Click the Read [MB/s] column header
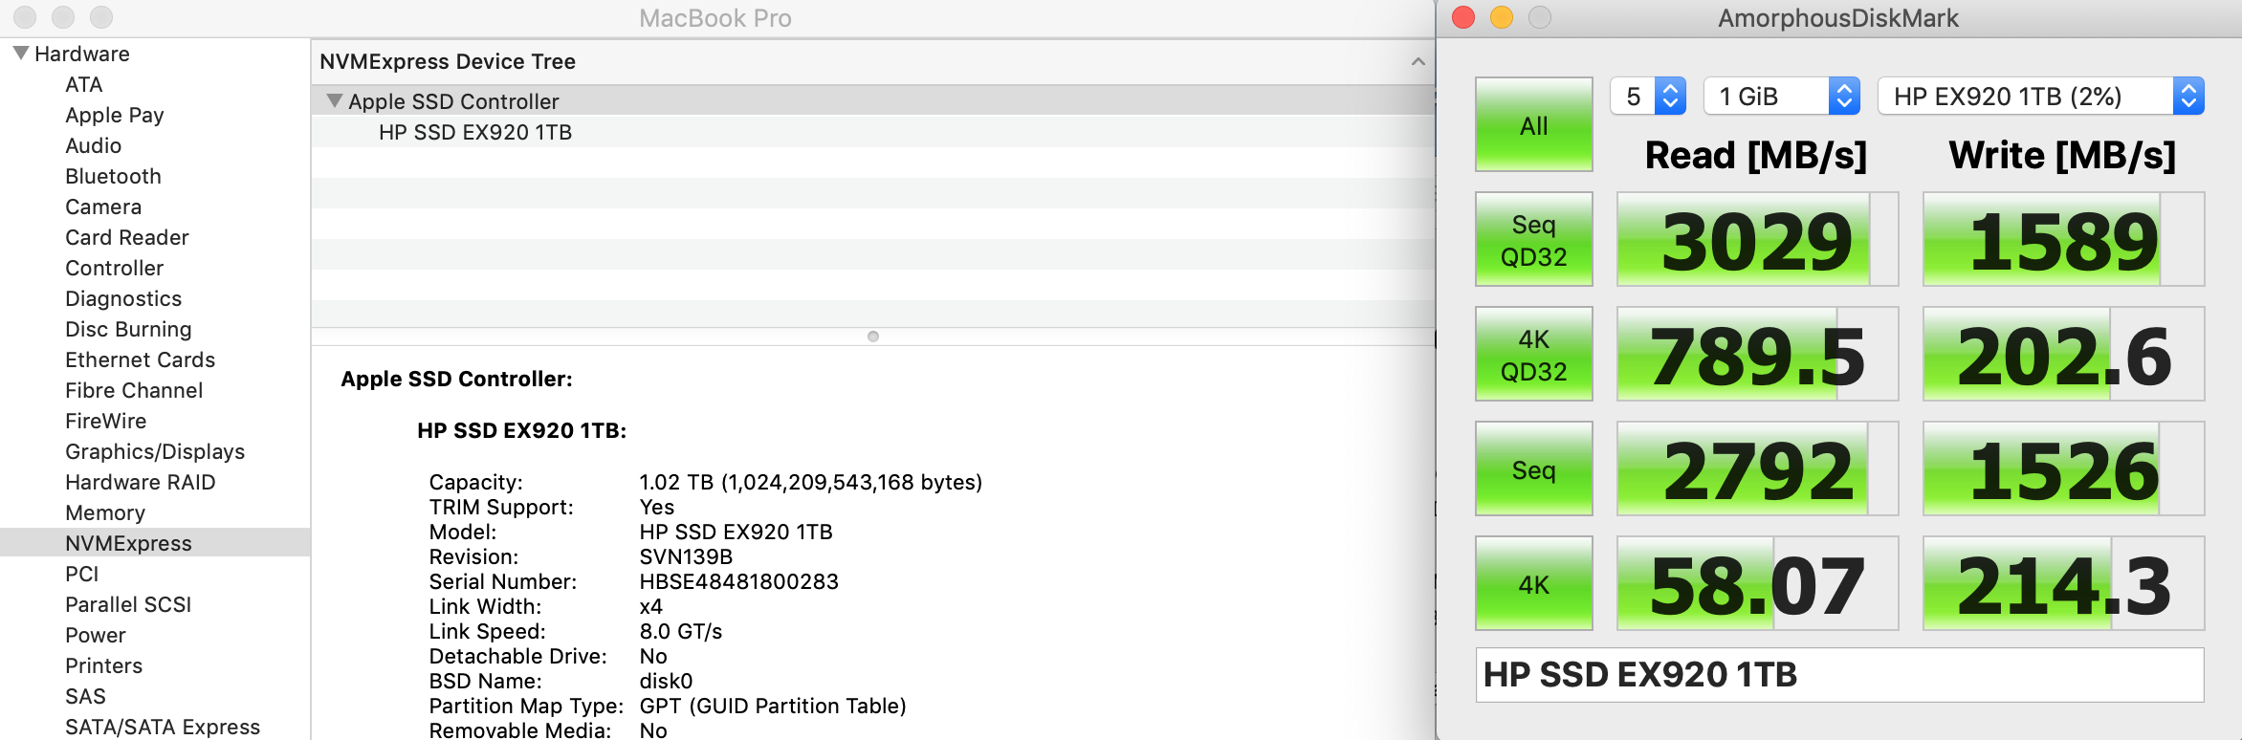Image resolution: width=2242 pixels, height=740 pixels. (x=1756, y=155)
